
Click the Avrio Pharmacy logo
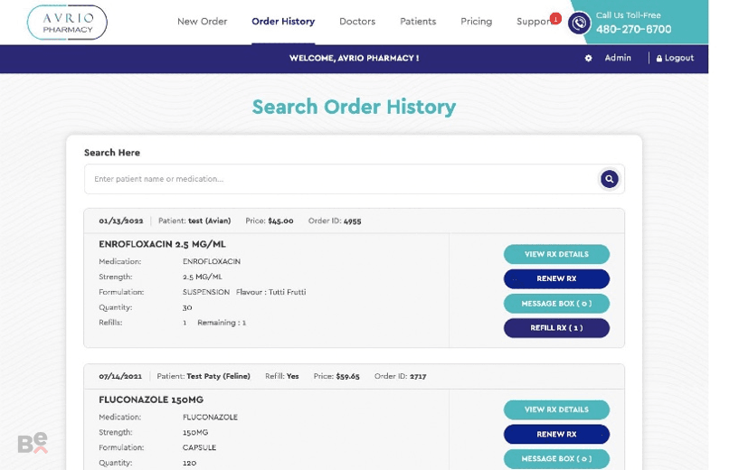(67, 23)
